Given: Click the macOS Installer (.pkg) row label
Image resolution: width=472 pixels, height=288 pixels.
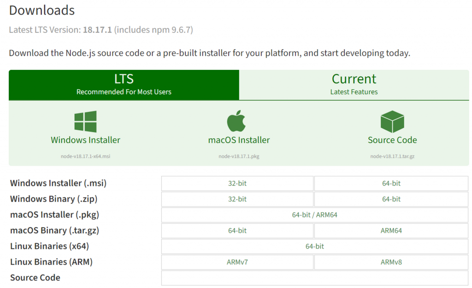Looking at the screenshot, I should (x=54, y=215).
